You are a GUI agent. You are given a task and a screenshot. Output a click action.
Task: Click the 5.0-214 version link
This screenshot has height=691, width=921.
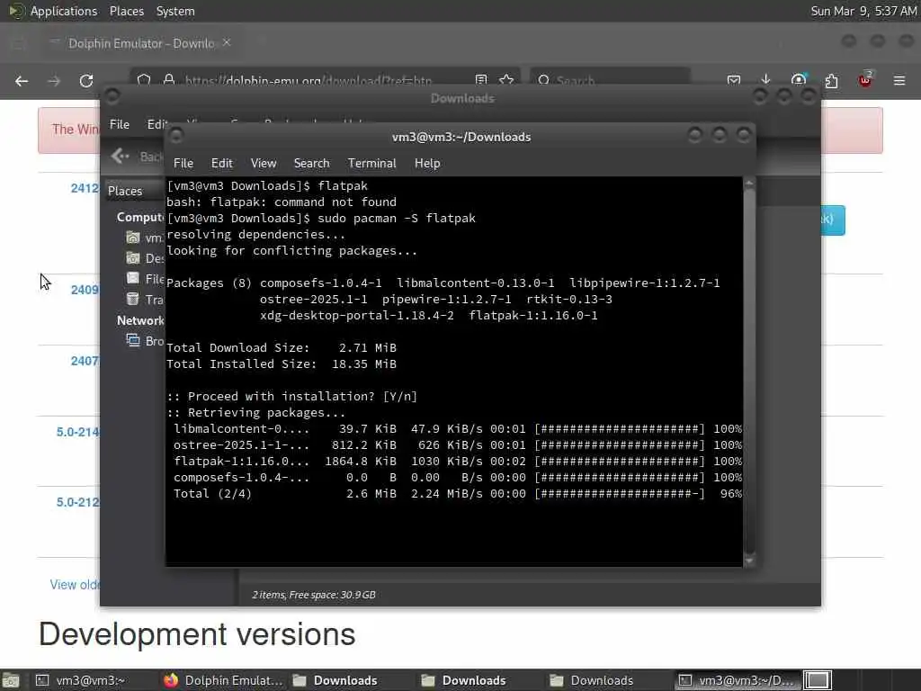77,433
